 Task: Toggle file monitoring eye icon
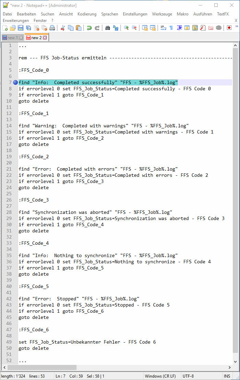click(x=219, y=28)
